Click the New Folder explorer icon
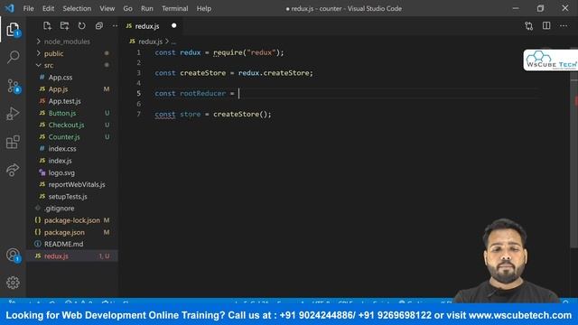This screenshot has height=325, width=578. (x=64, y=26)
